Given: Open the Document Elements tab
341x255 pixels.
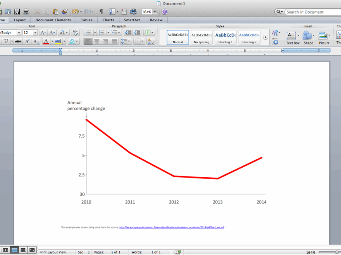Looking at the screenshot, I should (x=53, y=20).
